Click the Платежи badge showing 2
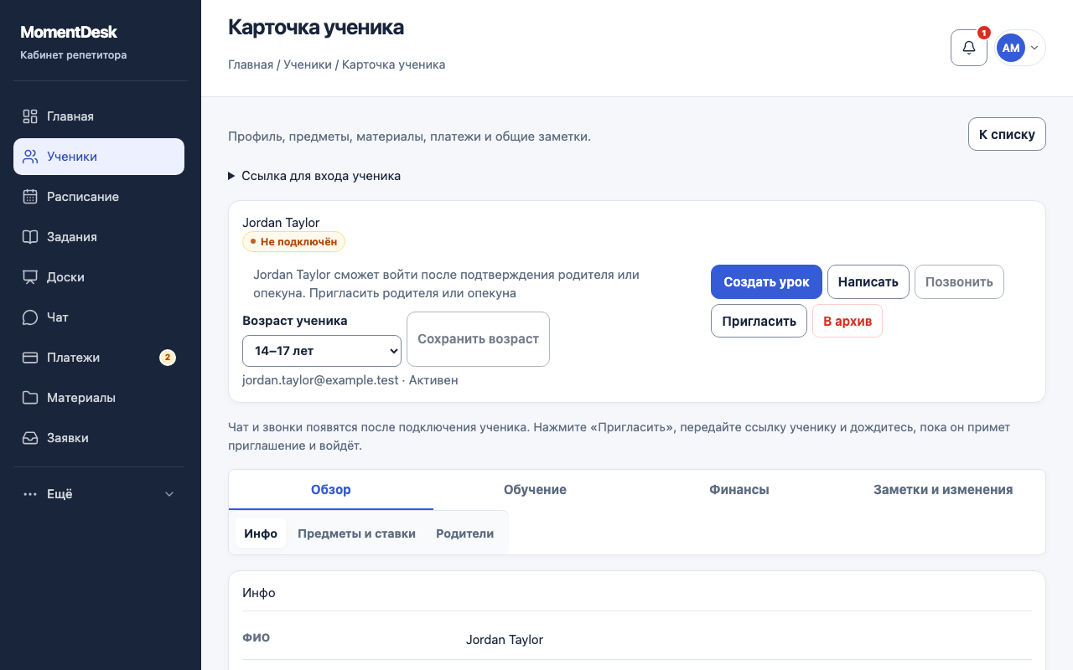 click(168, 358)
